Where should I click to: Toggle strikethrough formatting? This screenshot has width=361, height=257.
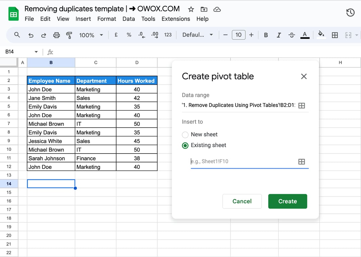292,35
